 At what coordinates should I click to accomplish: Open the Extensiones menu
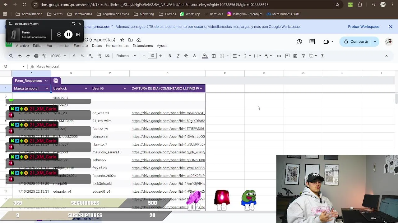point(143,46)
